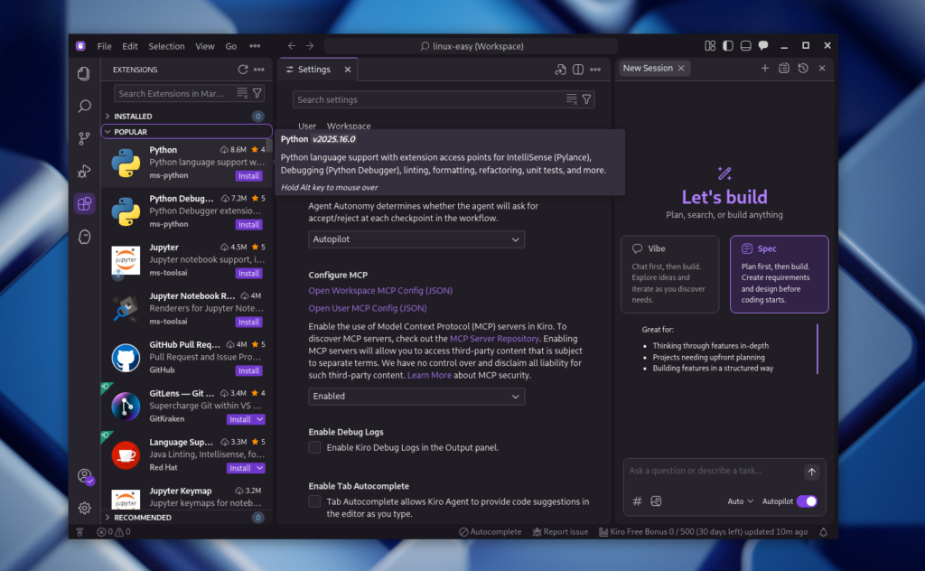The image size is (925, 571).
Task: Enable the Tab Autocomplete checkbox
Action: click(x=314, y=501)
